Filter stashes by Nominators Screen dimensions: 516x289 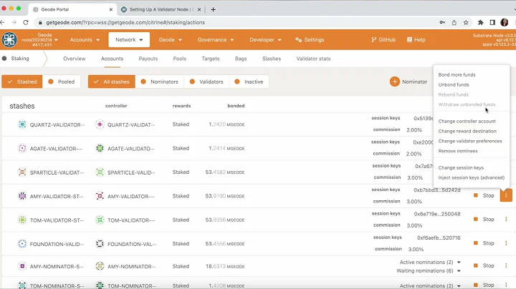[x=160, y=82]
